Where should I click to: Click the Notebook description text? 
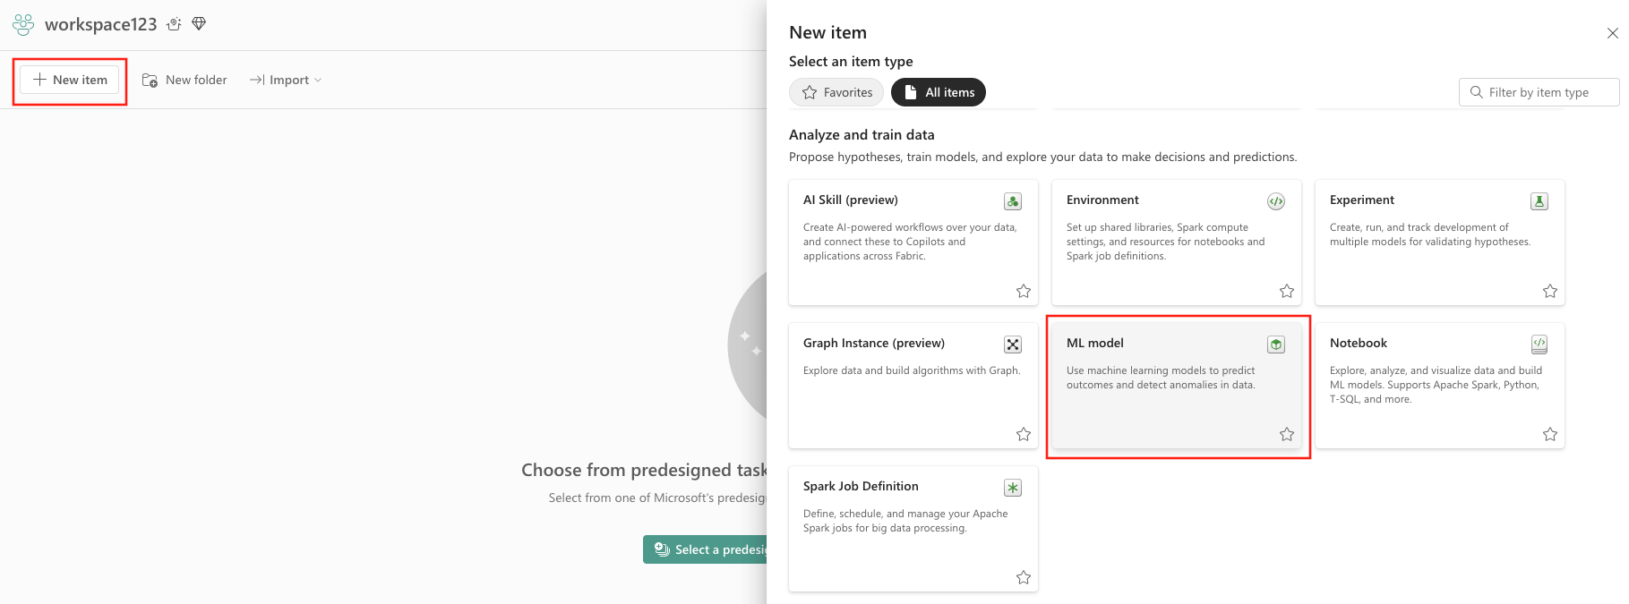click(1436, 385)
